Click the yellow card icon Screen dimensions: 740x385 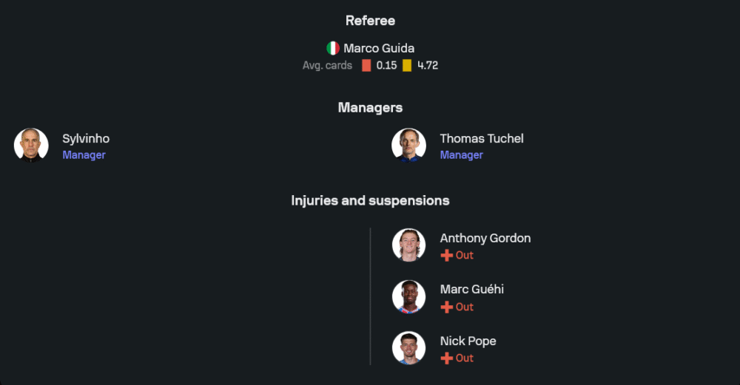(x=407, y=65)
